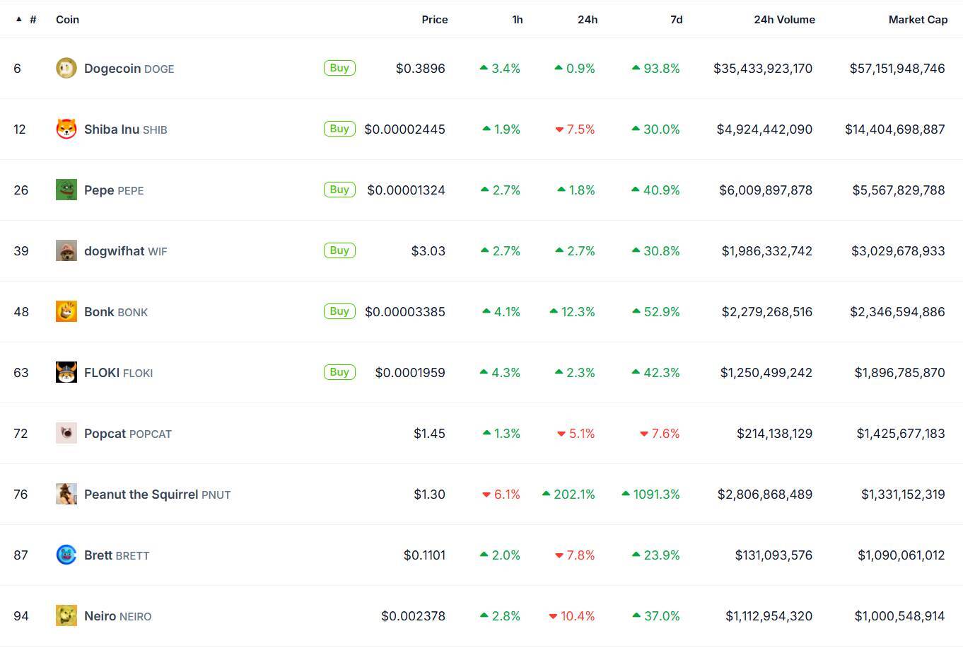The width and height of the screenshot is (963, 648).
Task: Click Dogecoin 7d change 93.8%
Action: tap(656, 69)
